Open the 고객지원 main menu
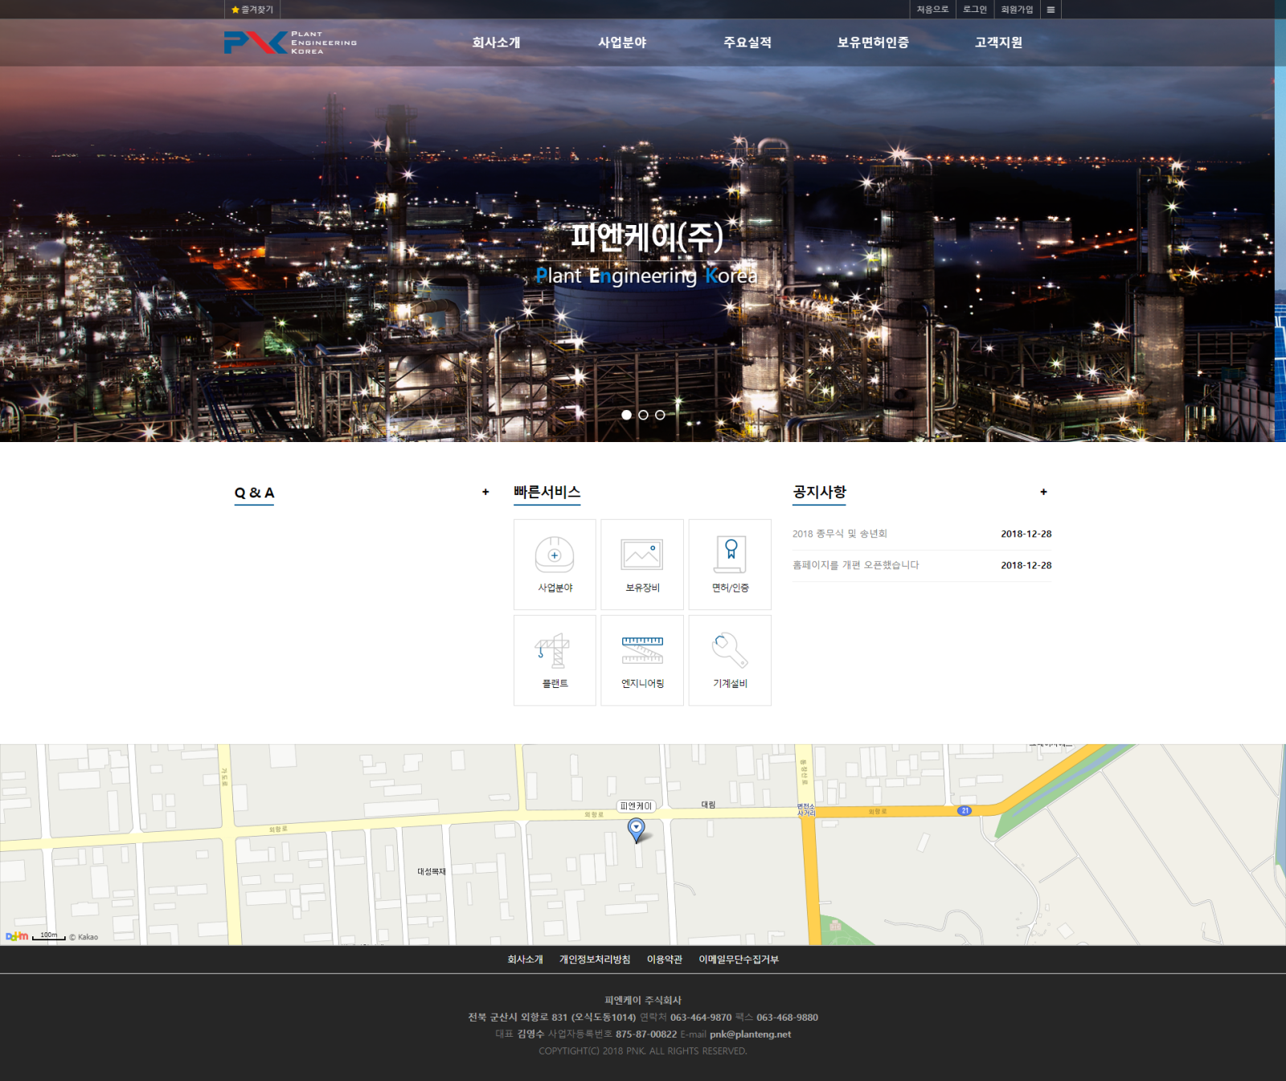This screenshot has height=1081, width=1286. 998,43
